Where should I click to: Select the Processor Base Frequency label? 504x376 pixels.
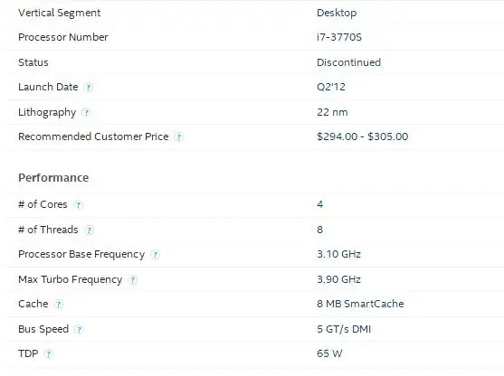coord(81,254)
